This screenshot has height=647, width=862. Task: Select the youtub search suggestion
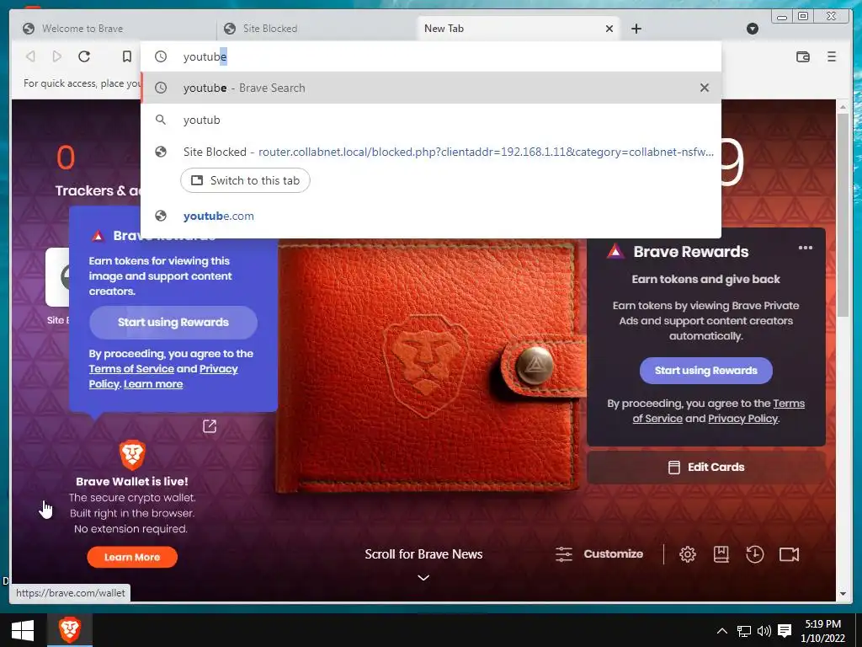(x=430, y=120)
